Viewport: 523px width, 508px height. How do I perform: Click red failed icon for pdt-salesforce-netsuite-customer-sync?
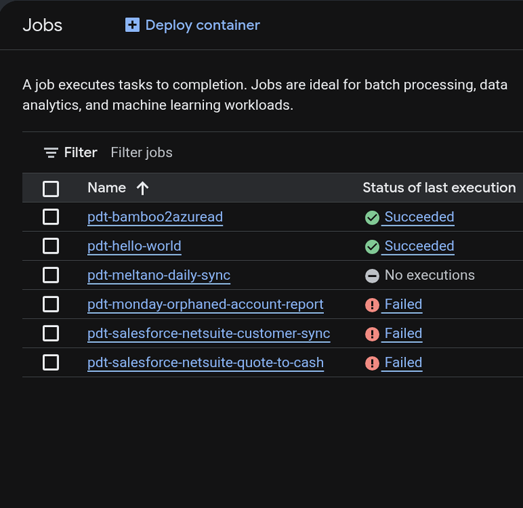coord(372,334)
